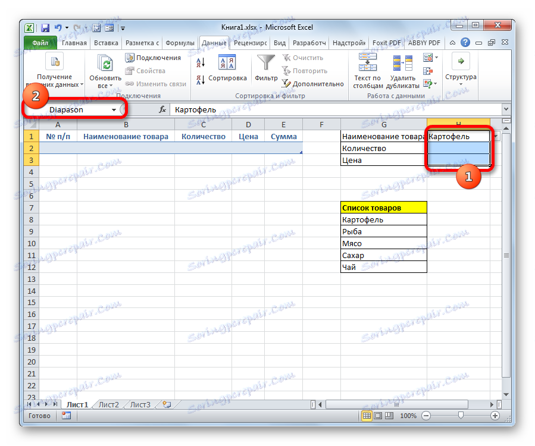Switch to sheet Лист2

[108, 405]
